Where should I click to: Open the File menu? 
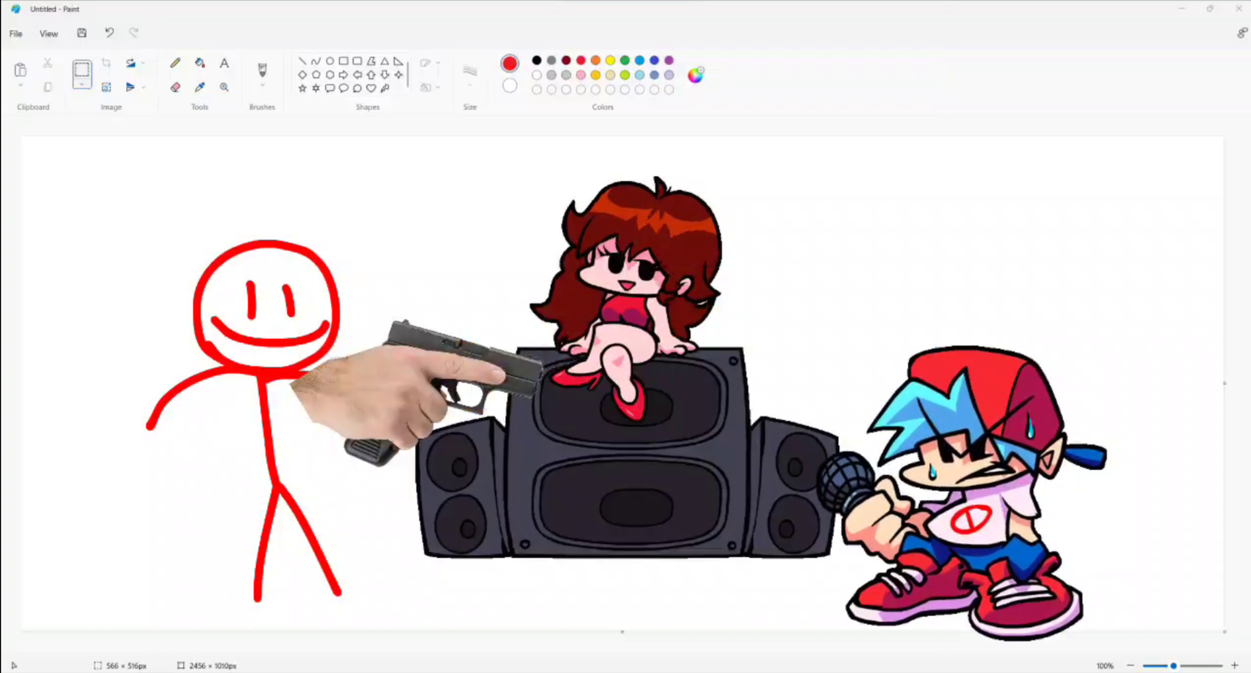16,33
